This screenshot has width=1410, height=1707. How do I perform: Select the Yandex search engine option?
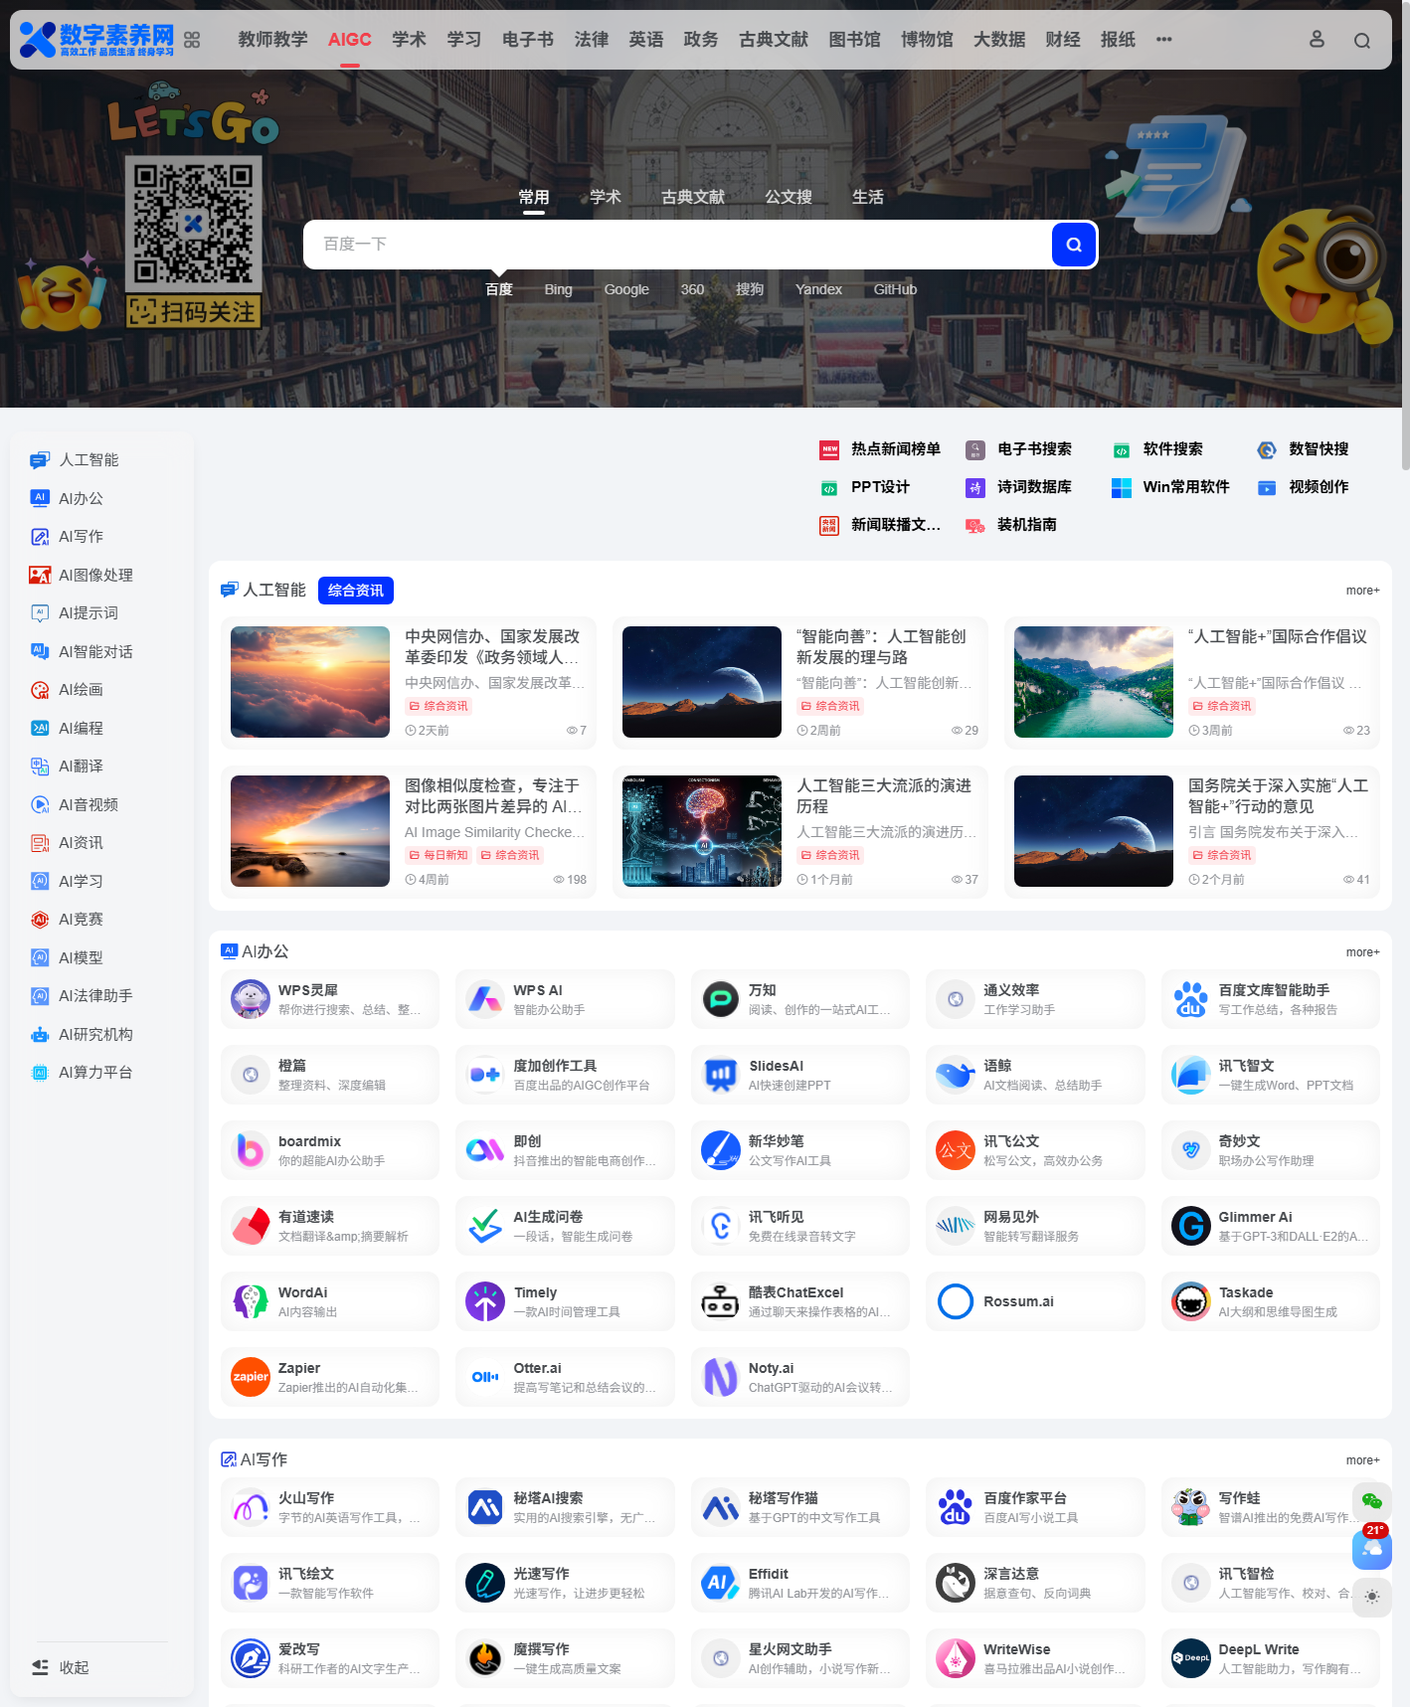pos(818,289)
